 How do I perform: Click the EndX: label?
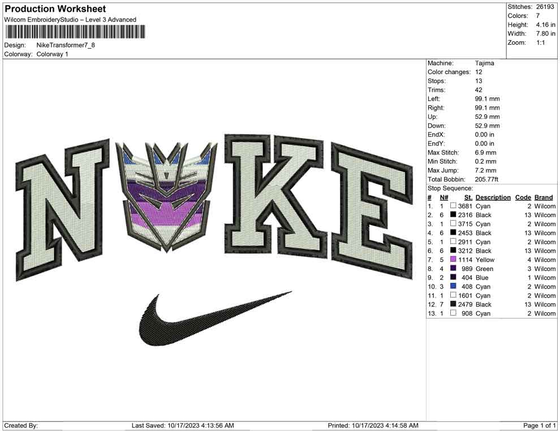click(x=436, y=134)
